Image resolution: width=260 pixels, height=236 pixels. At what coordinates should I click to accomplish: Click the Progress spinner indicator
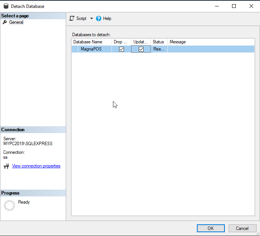pyautogui.click(x=9, y=205)
